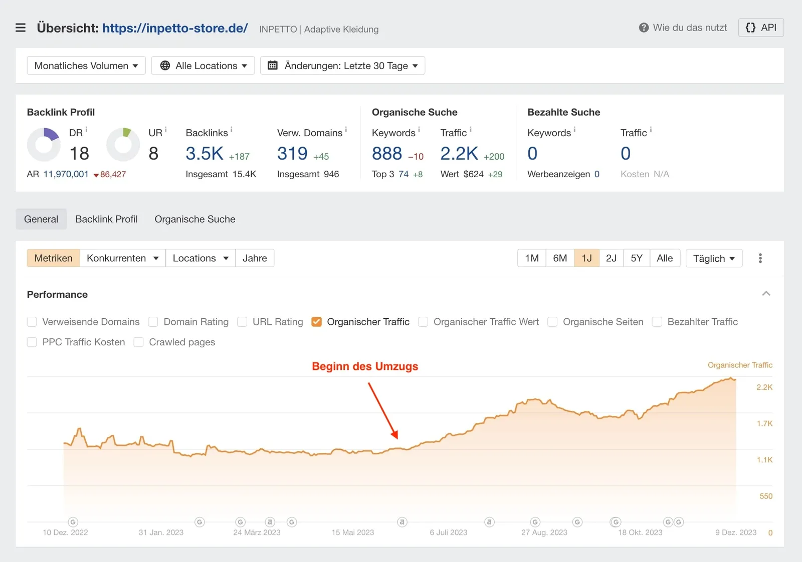Click the DR info icon
The width and height of the screenshot is (802, 562).
pyautogui.click(x=86, y=130)
